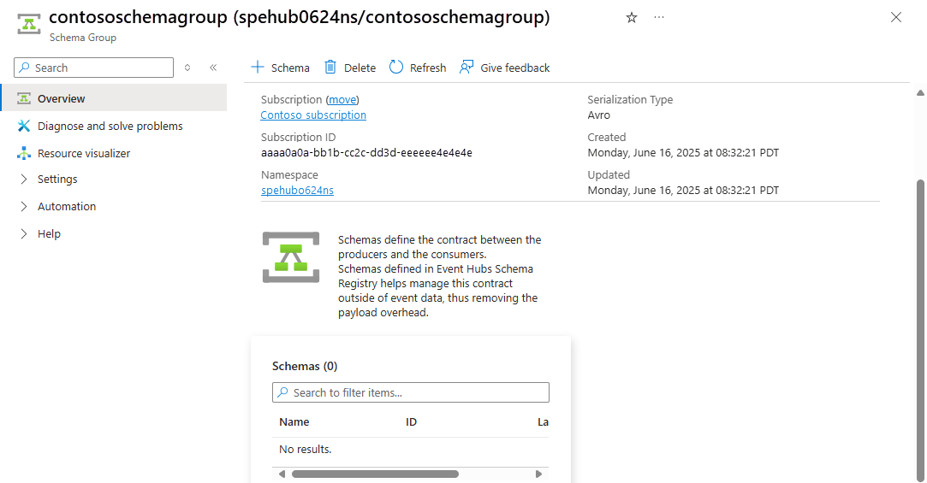Click the sidebar Search field

93,68
